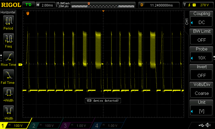215x129 pixels.
Task: Switch to channel 2 tab
Action: coord(46,126)
